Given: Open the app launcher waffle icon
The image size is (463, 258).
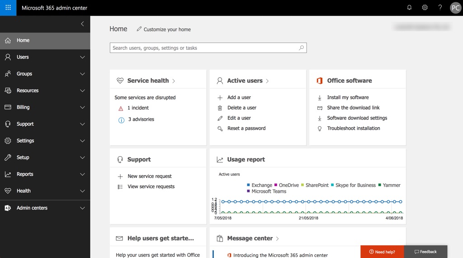Looking at the screenshot, I should (8, 8).
